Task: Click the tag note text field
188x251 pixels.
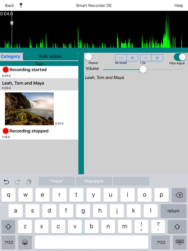Action: pos(136,124)
